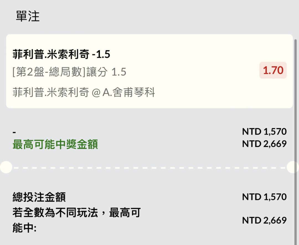Click the left notch circle on divider
This screenshot has height=245, width=299.
pyautogui.click(x=6, y=167)
